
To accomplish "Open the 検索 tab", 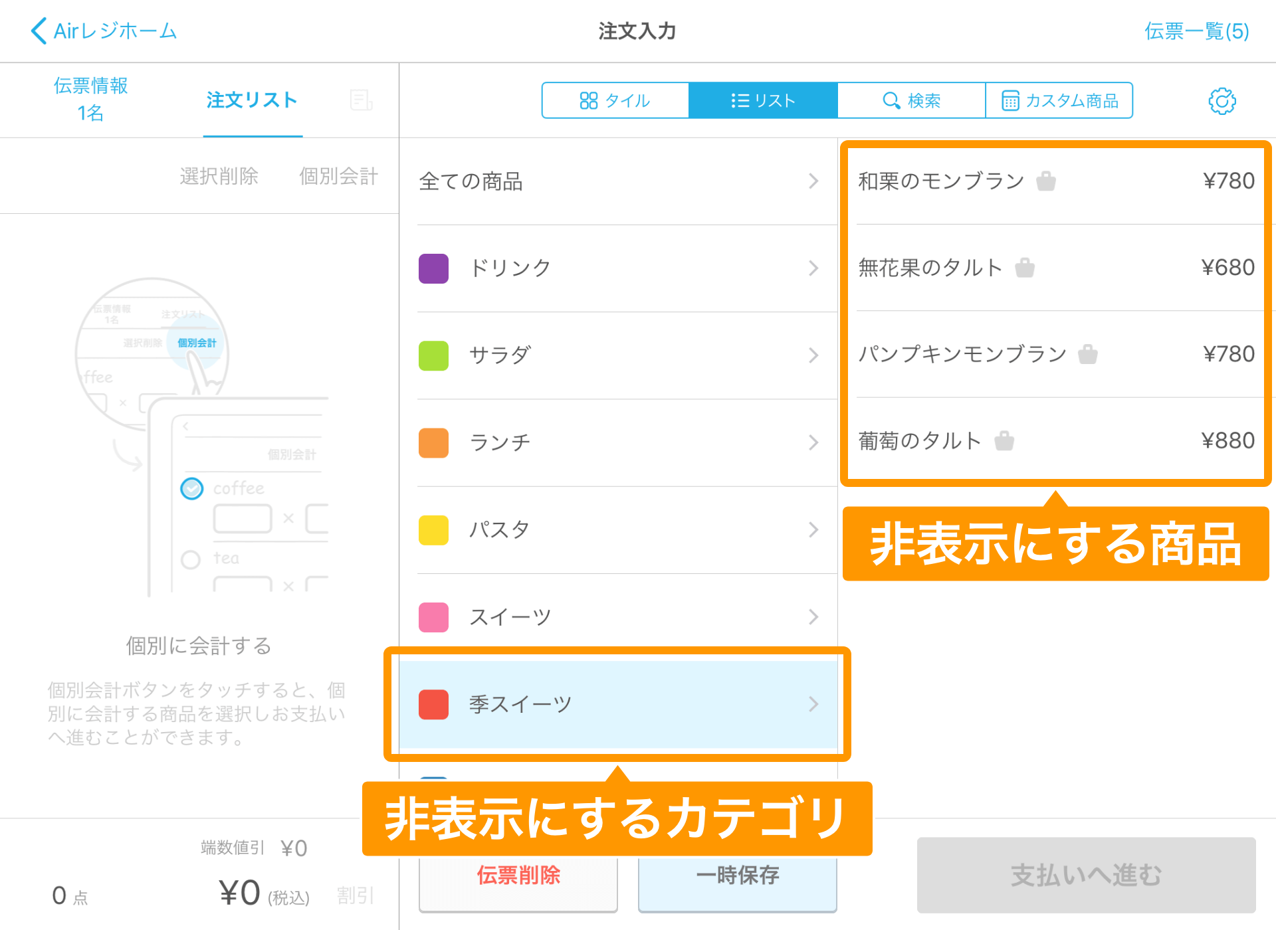I will point(911,100).
